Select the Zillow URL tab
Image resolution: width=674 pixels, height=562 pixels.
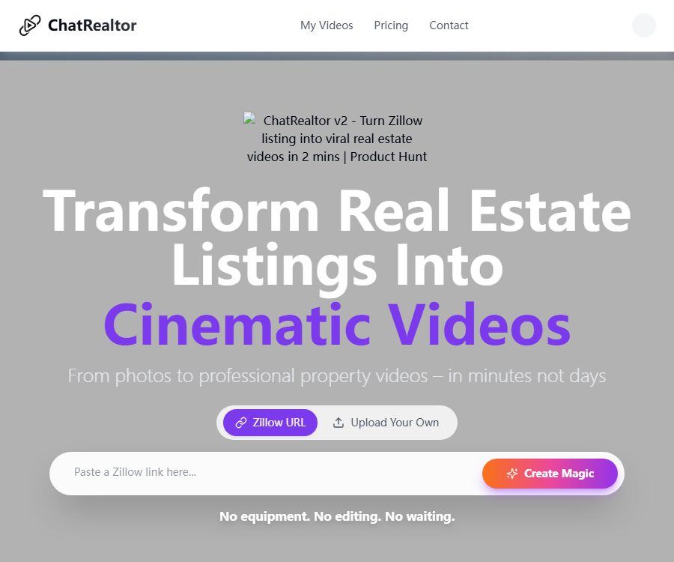pos(270,423)
